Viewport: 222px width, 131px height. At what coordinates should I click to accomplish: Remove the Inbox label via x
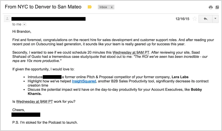112,7
